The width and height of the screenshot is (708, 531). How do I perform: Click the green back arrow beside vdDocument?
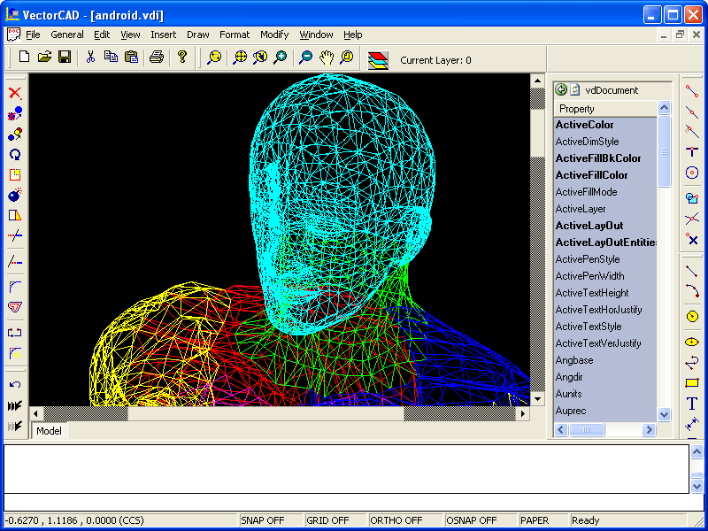561,90
